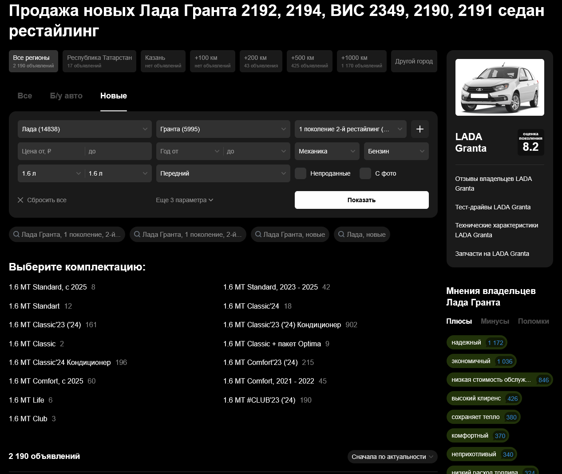Select the 1.6 MT Classic'24 Кондиционер trim

(x=60, y=362)
